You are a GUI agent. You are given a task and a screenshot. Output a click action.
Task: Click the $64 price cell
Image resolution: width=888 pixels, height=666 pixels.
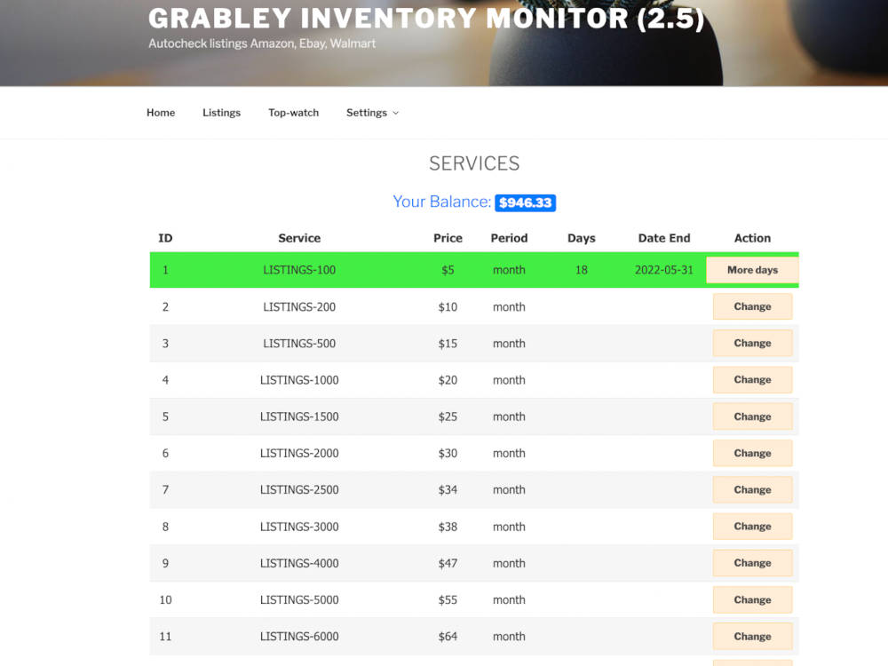(448, 637)
